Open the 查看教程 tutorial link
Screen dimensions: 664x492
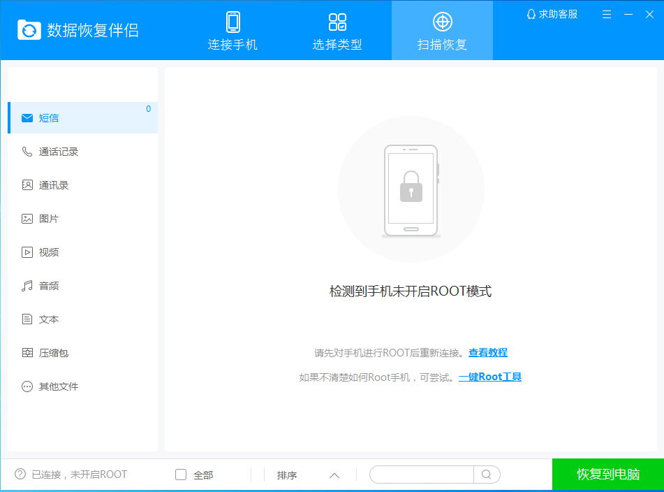click(488, 353)
